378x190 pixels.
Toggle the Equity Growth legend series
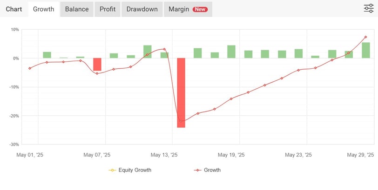point(130,170)
